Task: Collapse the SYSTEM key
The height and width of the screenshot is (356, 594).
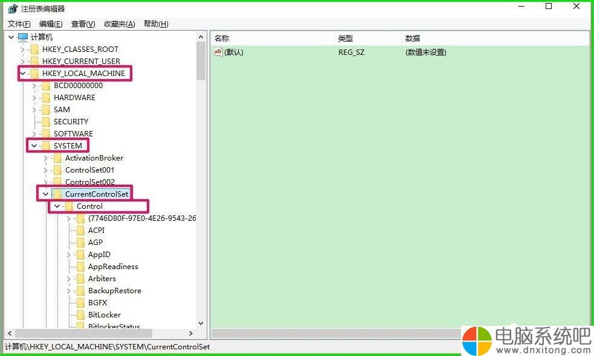Action: tap(34, 145)
